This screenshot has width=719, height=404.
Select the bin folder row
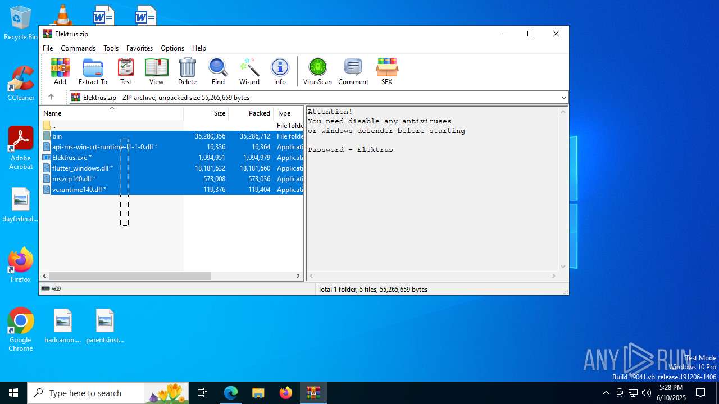click(172, 136)
